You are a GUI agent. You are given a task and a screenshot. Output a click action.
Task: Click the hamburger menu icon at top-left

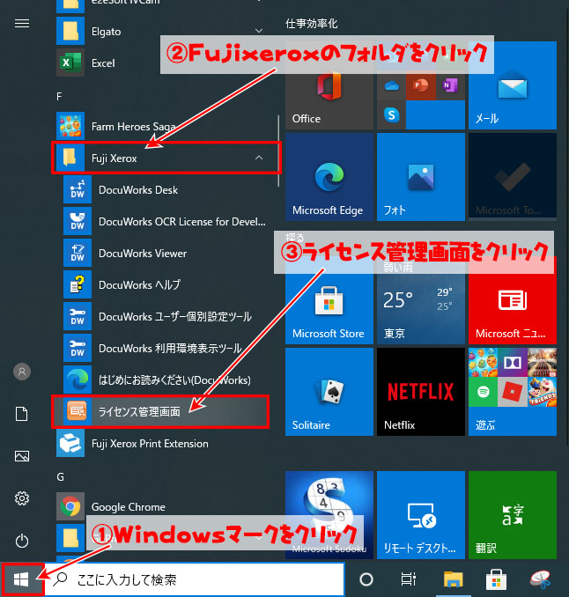[x=22, y=24]
